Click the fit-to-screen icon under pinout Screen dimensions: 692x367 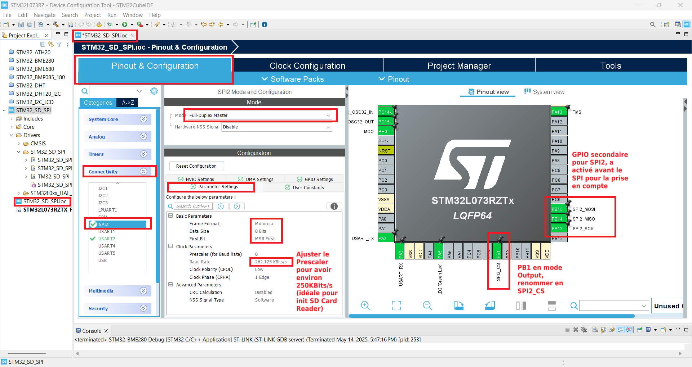point(396,306)
